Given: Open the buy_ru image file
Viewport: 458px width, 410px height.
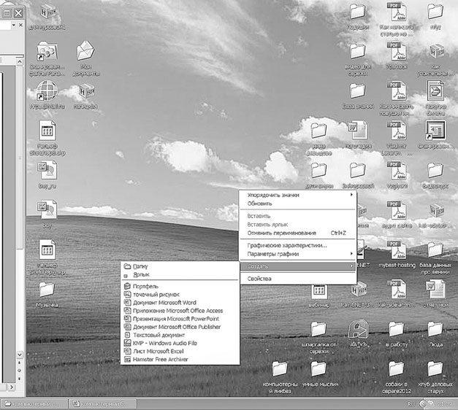Looking at the screenshot, I should 47,171.
